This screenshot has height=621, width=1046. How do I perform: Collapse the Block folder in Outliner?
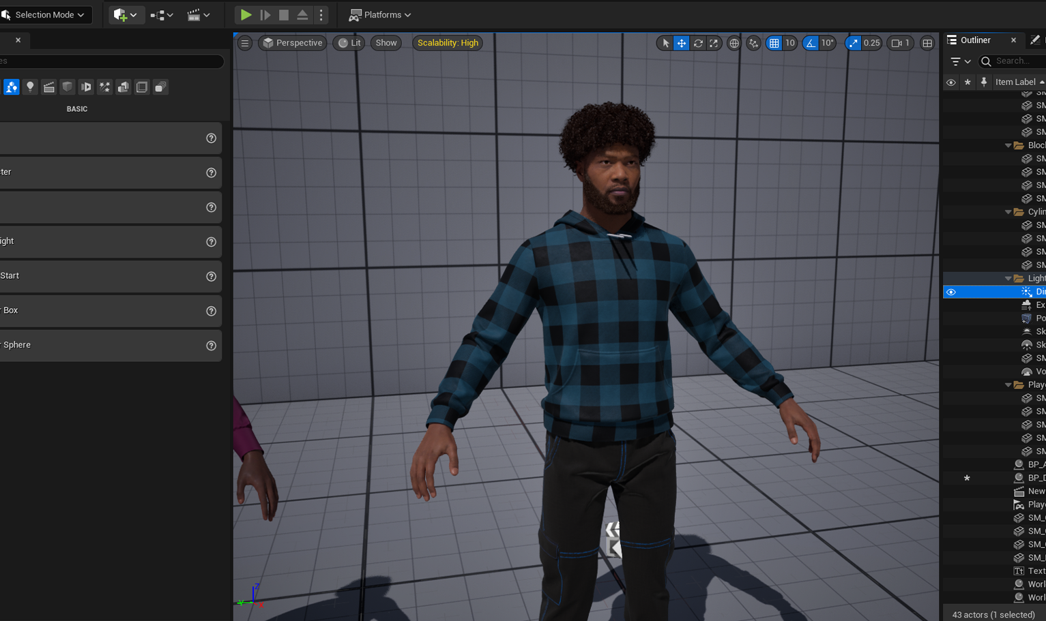tap(1008, 145)
